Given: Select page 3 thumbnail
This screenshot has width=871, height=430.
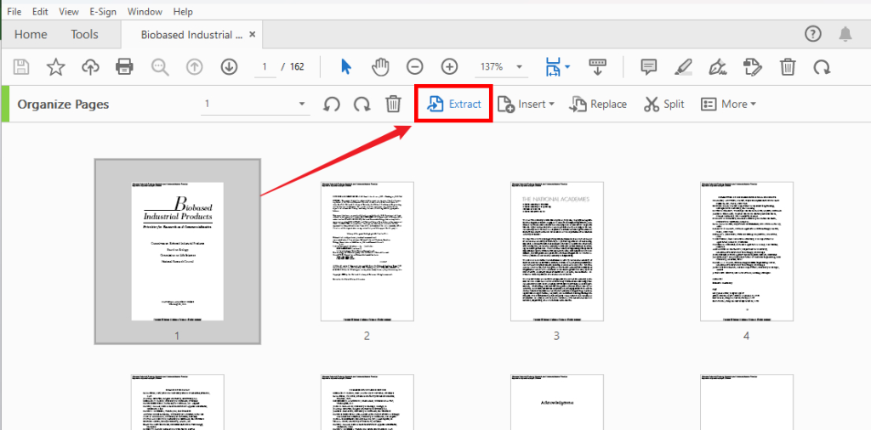Looking at the screenshot, I should [x=556, y=252].
